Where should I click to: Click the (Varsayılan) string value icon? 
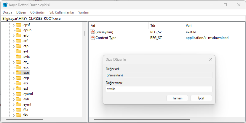tap(92, 32)
